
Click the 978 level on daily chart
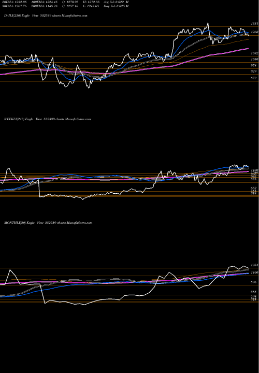[254, 65]
